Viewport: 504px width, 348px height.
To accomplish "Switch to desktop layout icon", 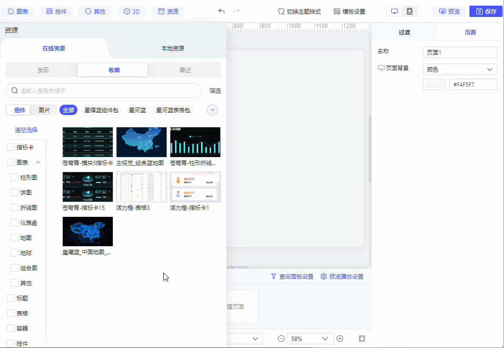I will tap(395, 11).
